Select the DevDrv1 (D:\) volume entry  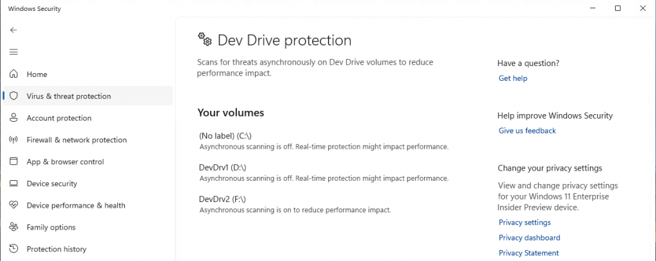click(324, 173)
